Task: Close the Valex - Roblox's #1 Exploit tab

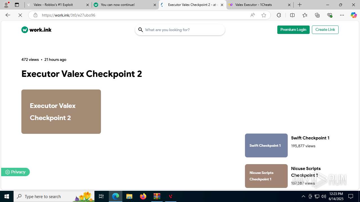Action: [87, 5]
